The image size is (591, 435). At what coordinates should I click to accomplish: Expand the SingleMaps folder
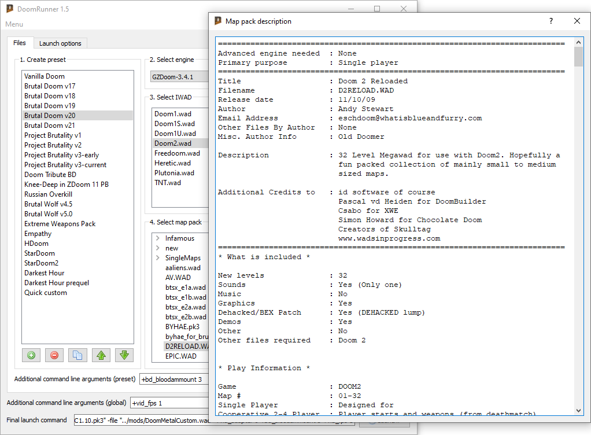pos(158,258)
